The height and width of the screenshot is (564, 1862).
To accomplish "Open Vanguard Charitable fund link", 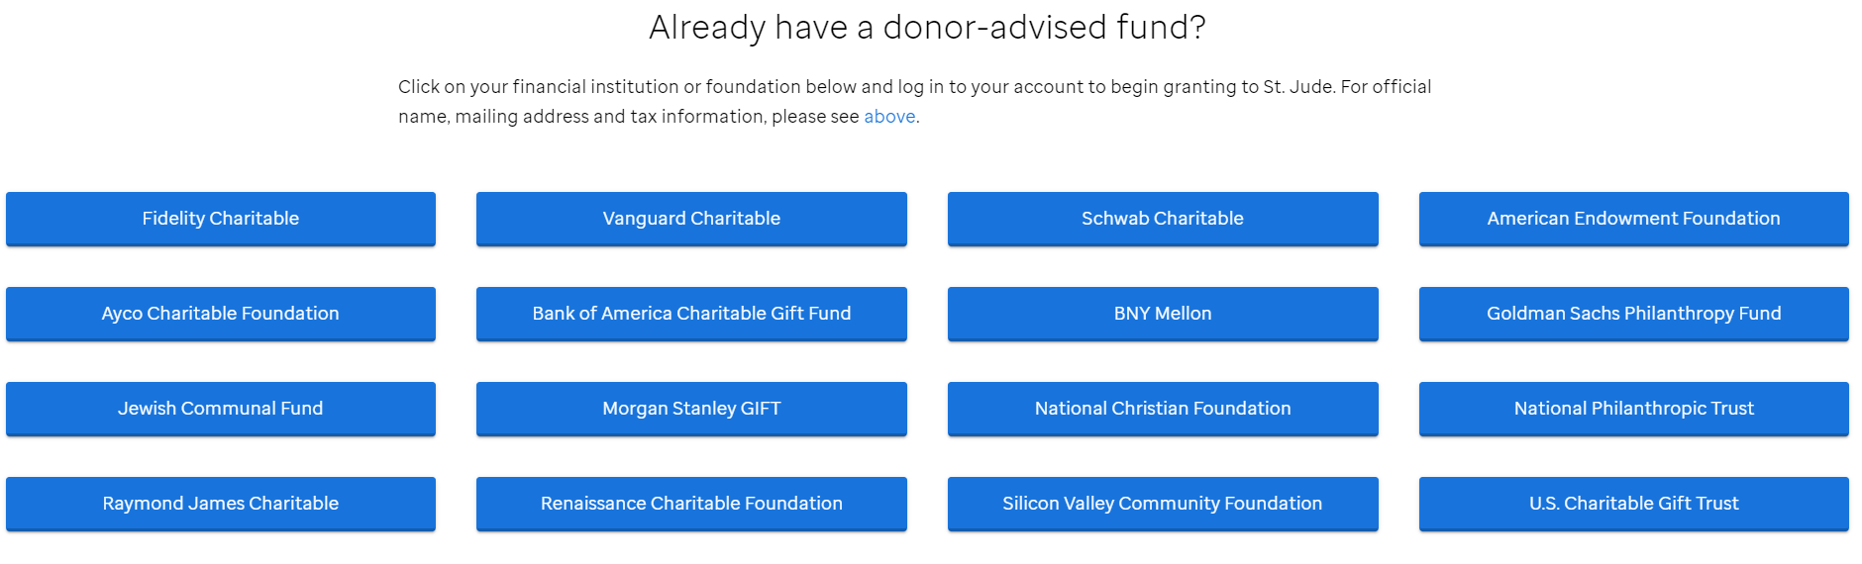I will click(691, 219).
